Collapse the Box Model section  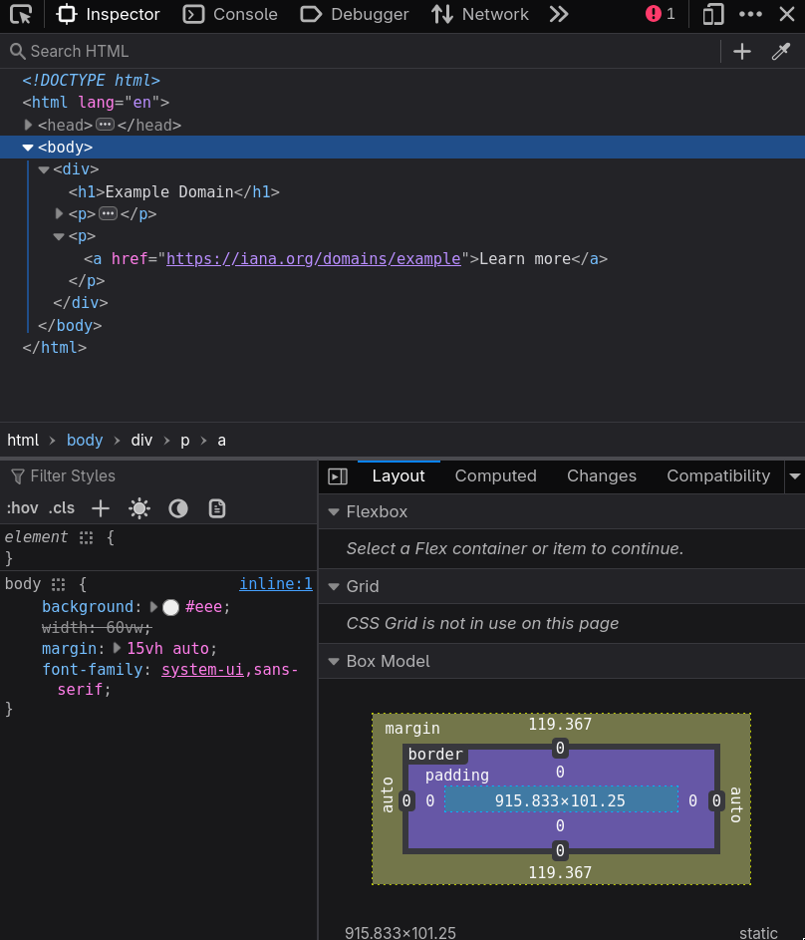[x=334, y=661]
